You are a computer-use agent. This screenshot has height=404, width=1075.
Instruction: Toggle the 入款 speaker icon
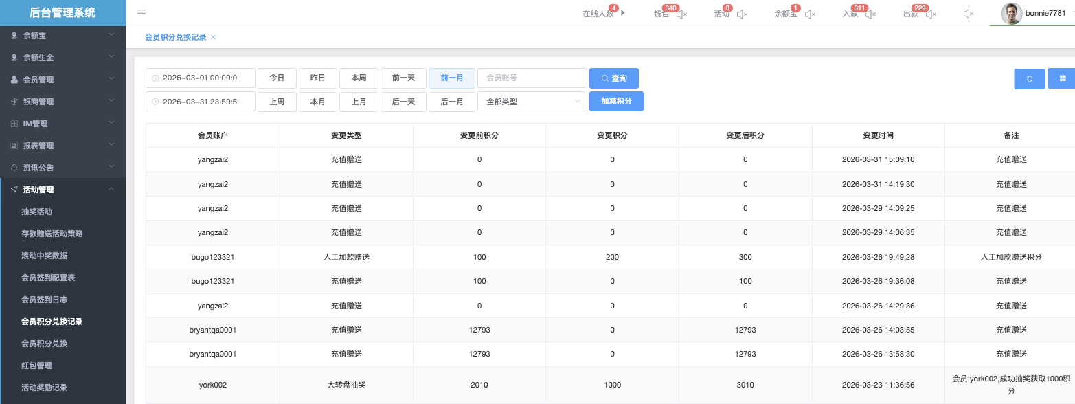tap(870, 14)
